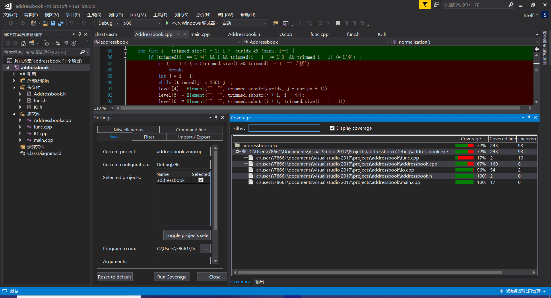Expand the 引用 node in Solution Explorer
Image resolution: width=551 pixels, height=298 pixels.
point(14,74)
